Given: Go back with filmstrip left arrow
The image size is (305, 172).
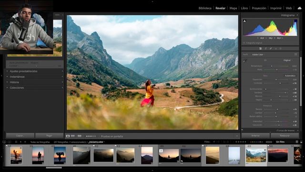Looking at the screenshot, I should [21, 142].
